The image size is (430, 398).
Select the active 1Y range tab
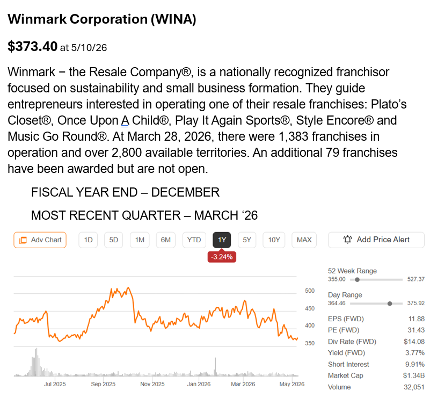pos(222,240)
